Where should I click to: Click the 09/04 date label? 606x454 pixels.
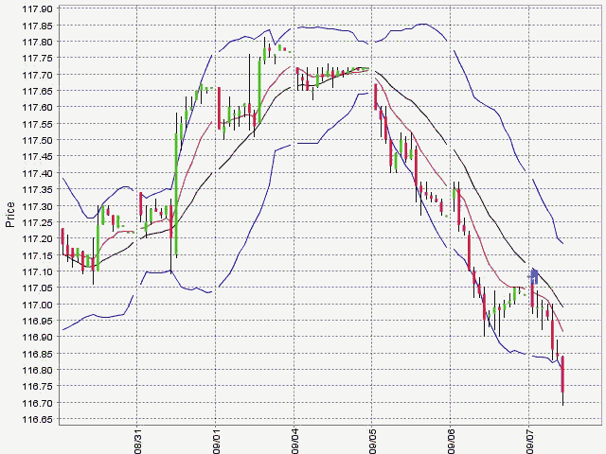pyautogui.click(x=294, y=442)
